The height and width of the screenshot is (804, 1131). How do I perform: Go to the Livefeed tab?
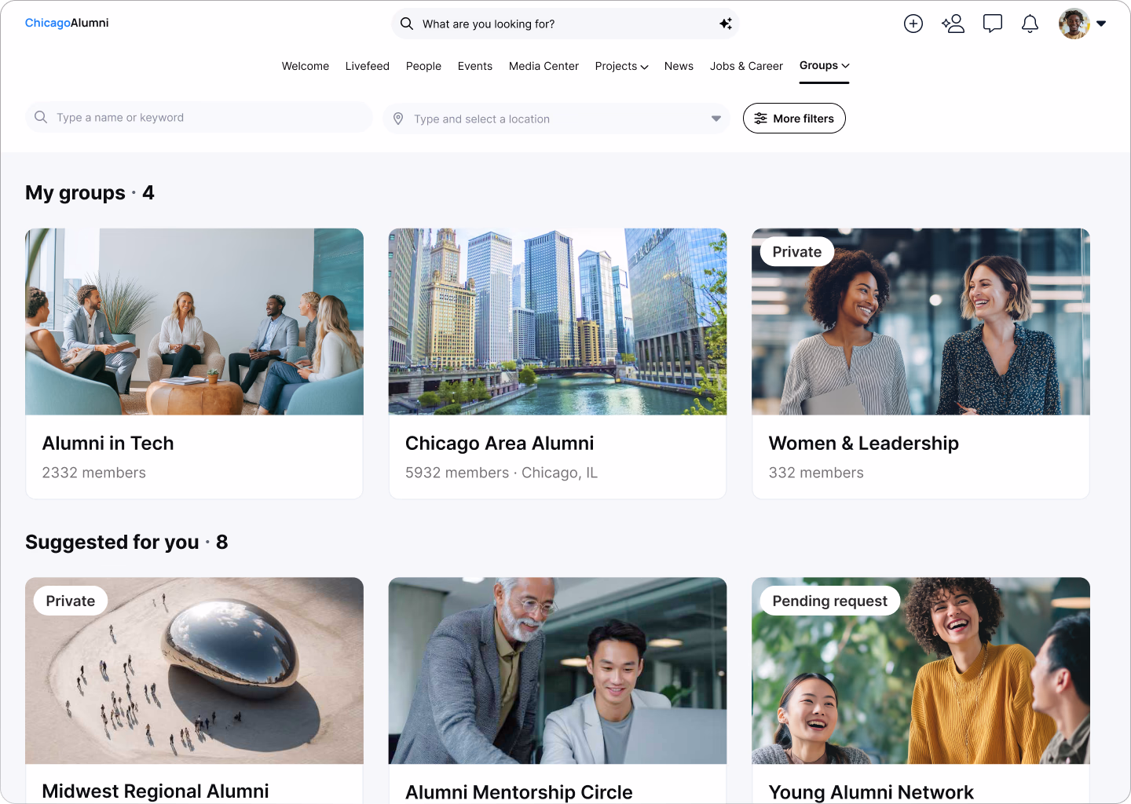pyautogui.click(x=367, y=66)
